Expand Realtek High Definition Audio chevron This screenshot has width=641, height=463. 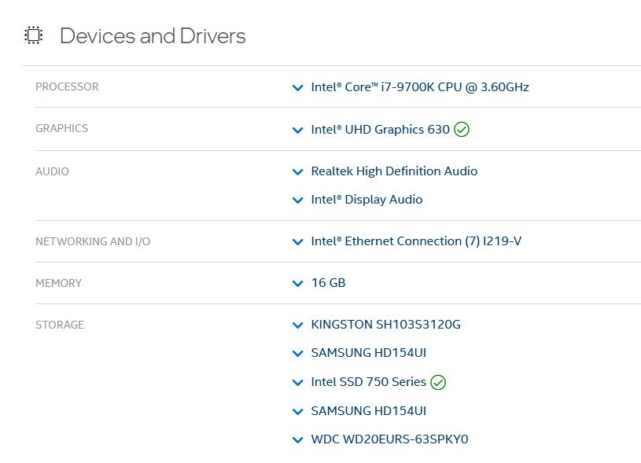coord(298,172)
